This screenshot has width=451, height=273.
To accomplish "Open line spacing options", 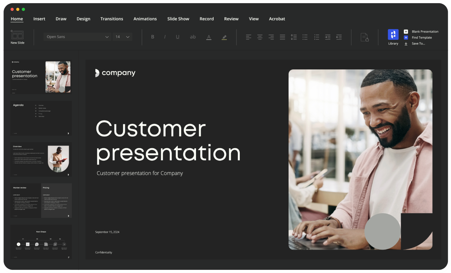I will point(294,37).
